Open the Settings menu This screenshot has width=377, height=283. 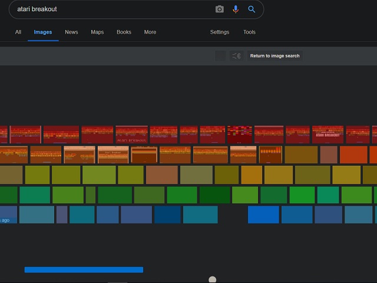click(x=220, y=32)
